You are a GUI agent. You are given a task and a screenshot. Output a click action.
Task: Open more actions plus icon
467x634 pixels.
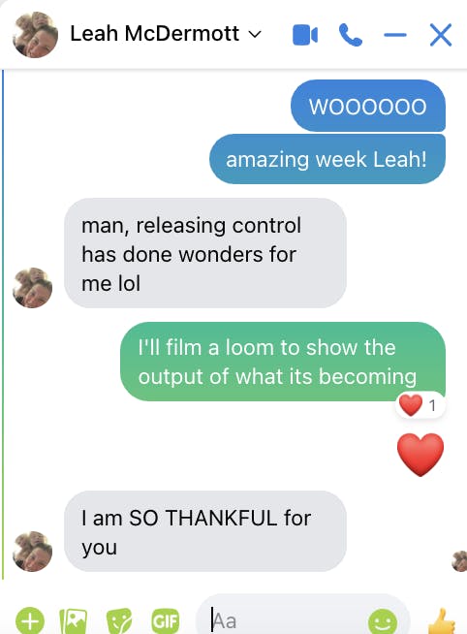tap(30, 619)
